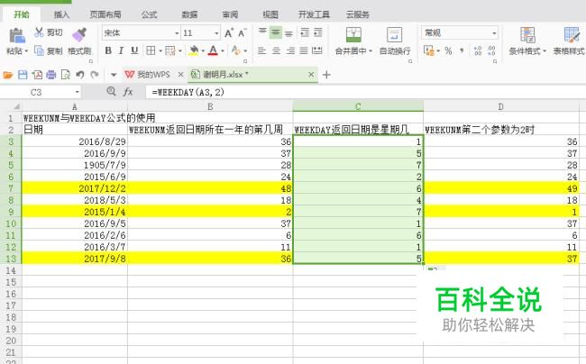Align text to top of cell
The width and height of the screenshot is (586, 364).
pos(262,32)
